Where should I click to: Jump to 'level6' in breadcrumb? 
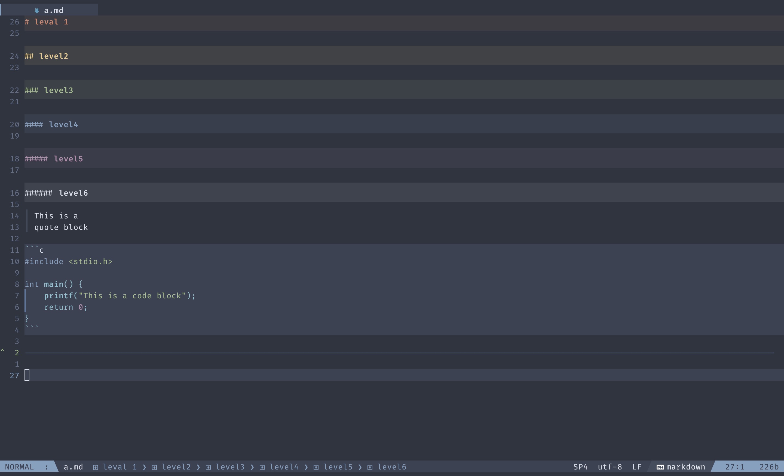(392, 467)
